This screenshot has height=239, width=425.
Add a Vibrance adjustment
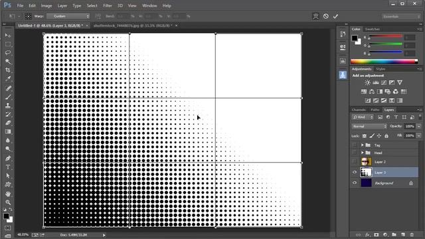pos(400,82)
